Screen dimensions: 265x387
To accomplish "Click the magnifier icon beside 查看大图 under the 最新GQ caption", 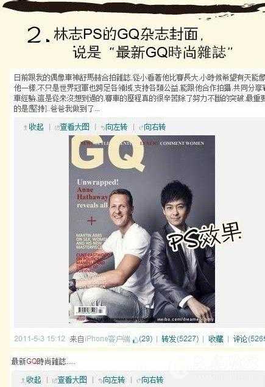I will pos(55,380).
